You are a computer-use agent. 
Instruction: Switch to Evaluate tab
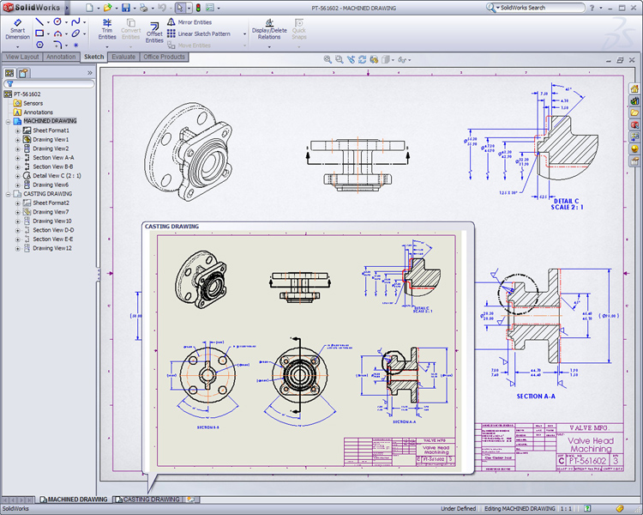click(x=123, y=57)
